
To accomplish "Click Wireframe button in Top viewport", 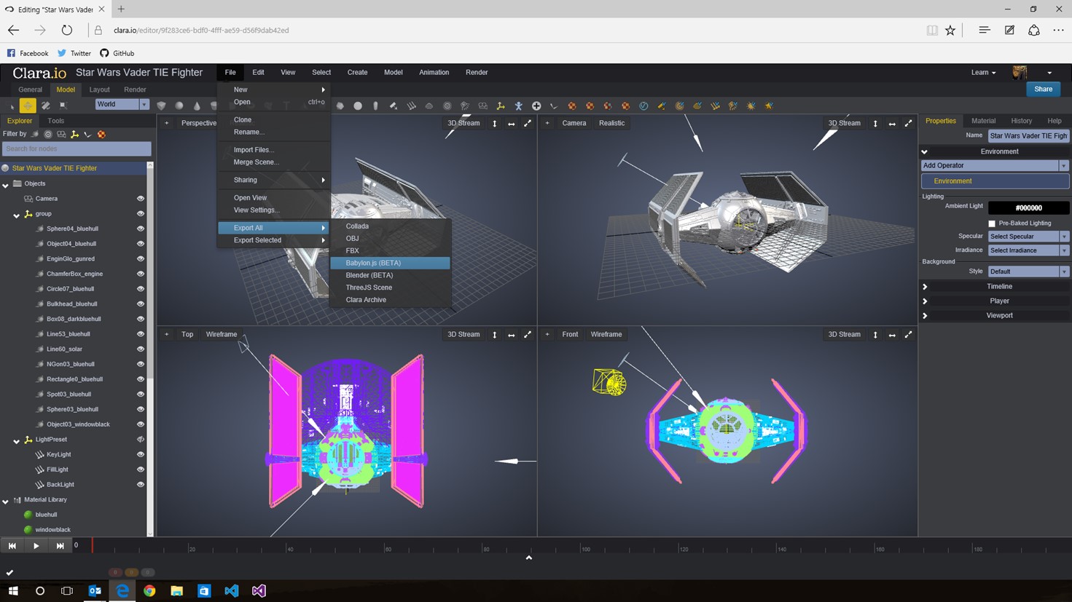I will 222,334.
